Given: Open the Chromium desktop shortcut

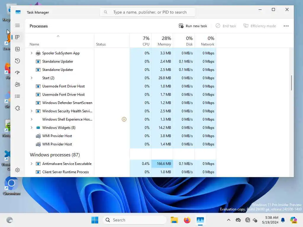Looking at the screenshot, I should tap(12, 186).
